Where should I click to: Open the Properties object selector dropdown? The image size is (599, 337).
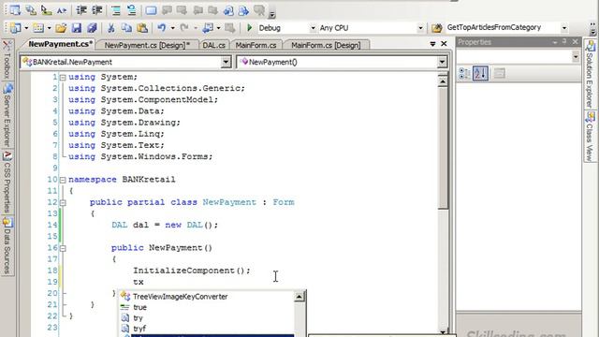tap(576, 57)
